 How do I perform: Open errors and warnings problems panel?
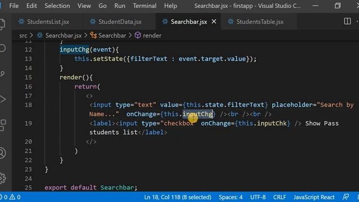(10, 197)
